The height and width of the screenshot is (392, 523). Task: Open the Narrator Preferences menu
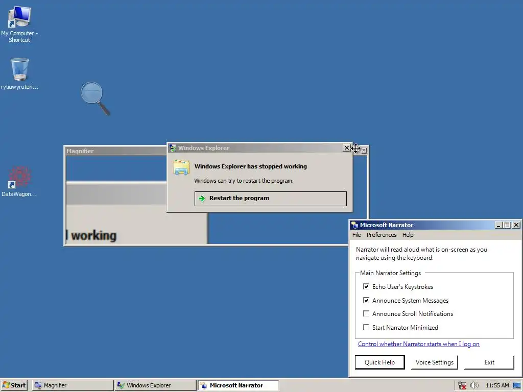pyautogui.click(x=382, y=235)
